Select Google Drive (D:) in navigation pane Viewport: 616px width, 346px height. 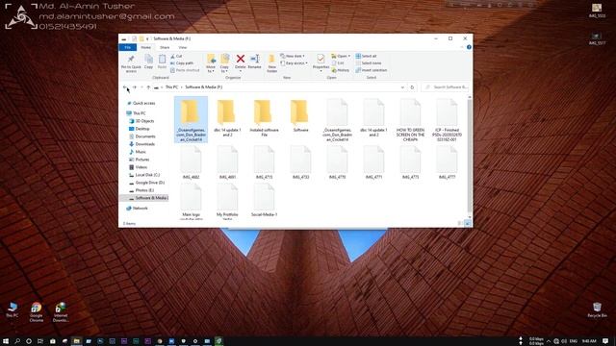(x=147, y=183)
